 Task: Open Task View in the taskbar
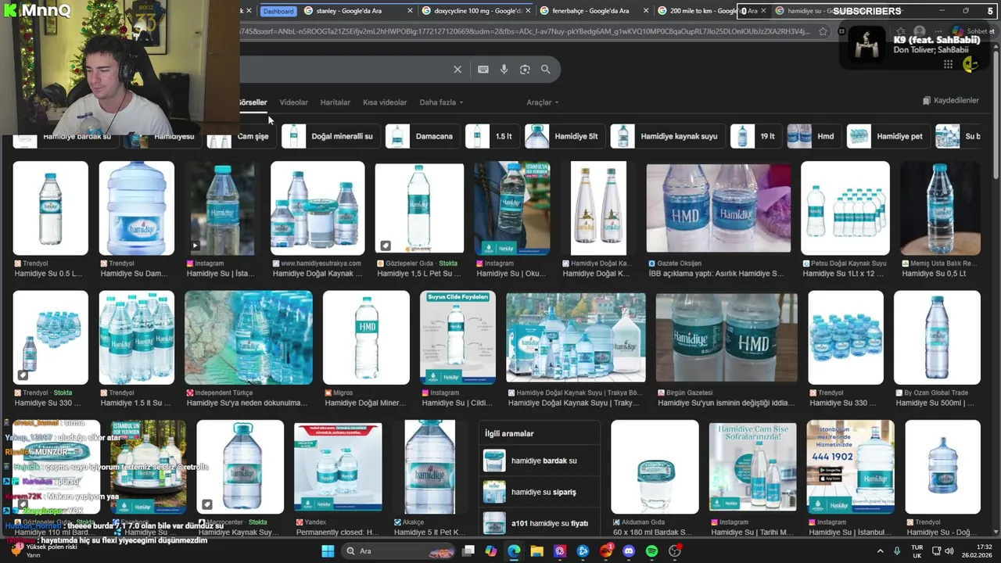point(468,551)
